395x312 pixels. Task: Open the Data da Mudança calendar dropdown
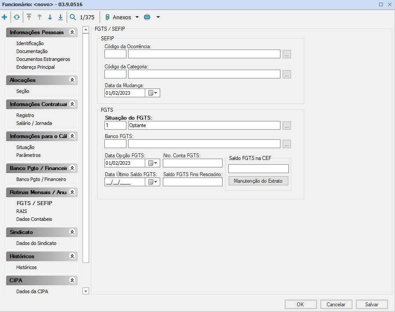[x=152, y=93]
